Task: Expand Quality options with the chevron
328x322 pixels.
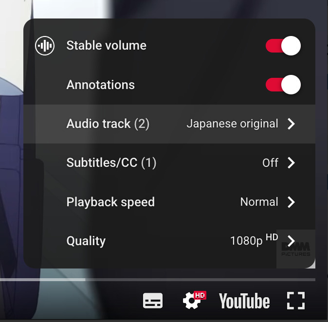Action: click(291, 241)
